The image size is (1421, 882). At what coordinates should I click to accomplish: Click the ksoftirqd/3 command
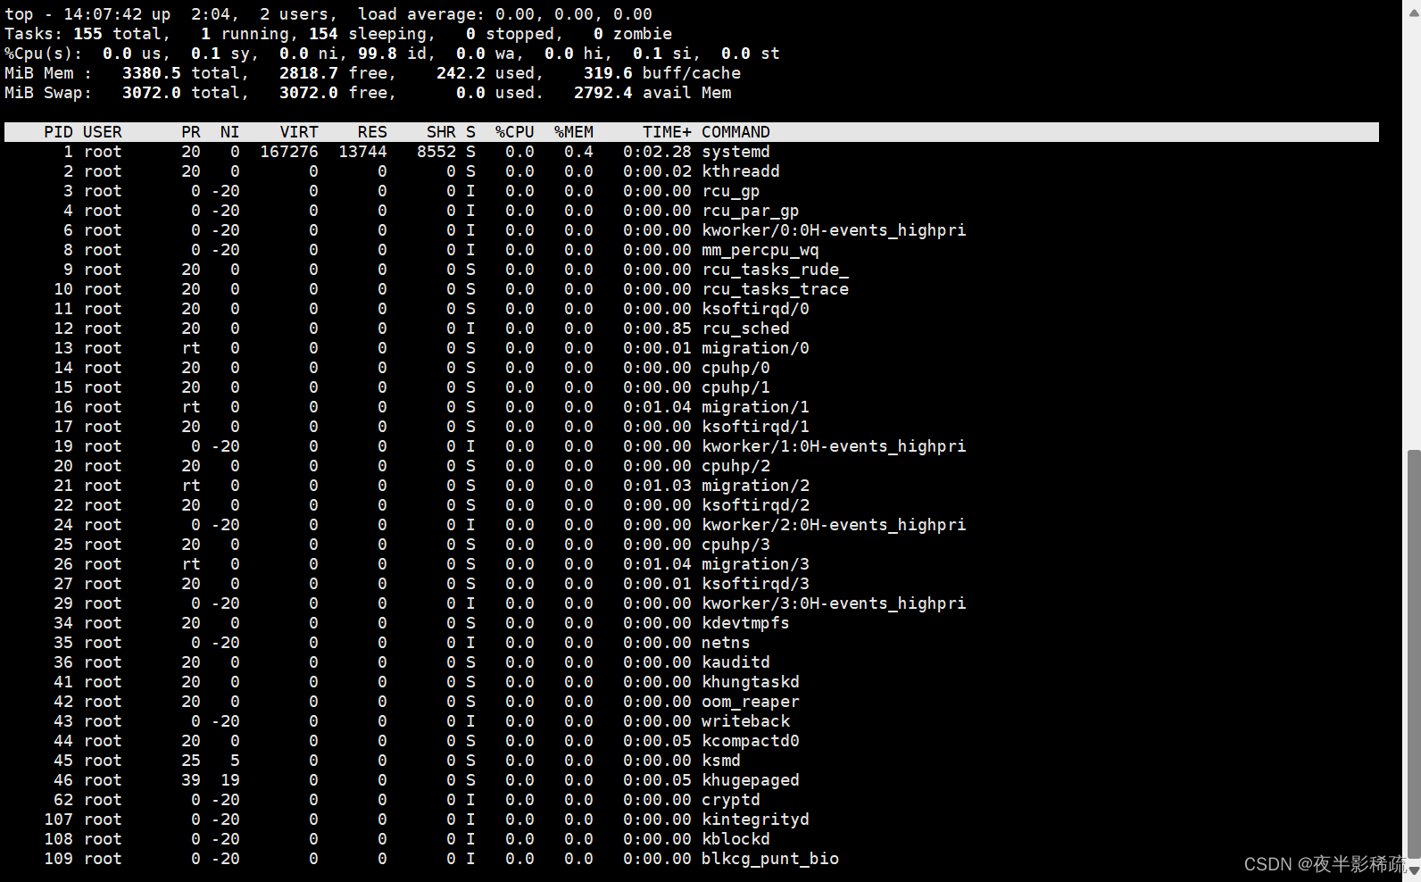point(755,584)
